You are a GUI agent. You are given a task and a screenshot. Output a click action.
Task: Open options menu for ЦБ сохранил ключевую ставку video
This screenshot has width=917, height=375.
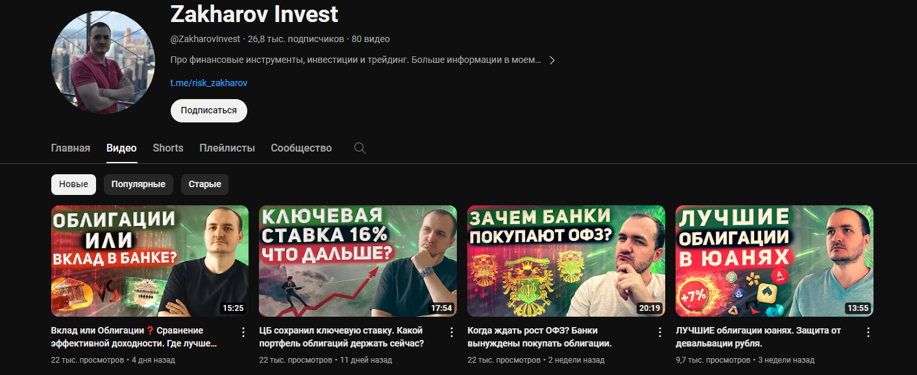click(x=452, y=332)
